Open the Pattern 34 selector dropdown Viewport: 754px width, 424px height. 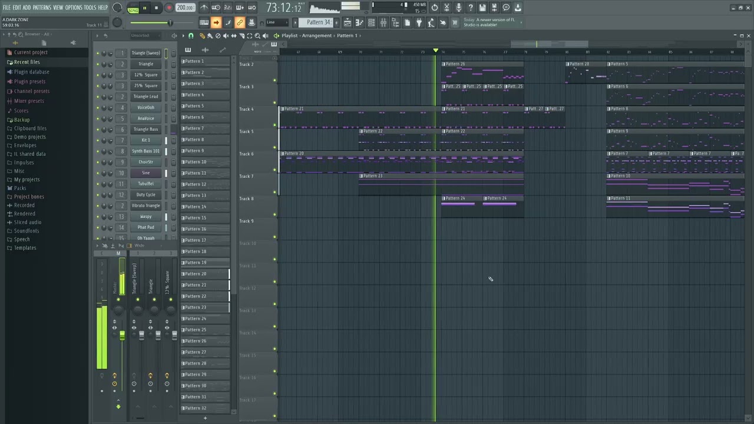coord(318,22)
